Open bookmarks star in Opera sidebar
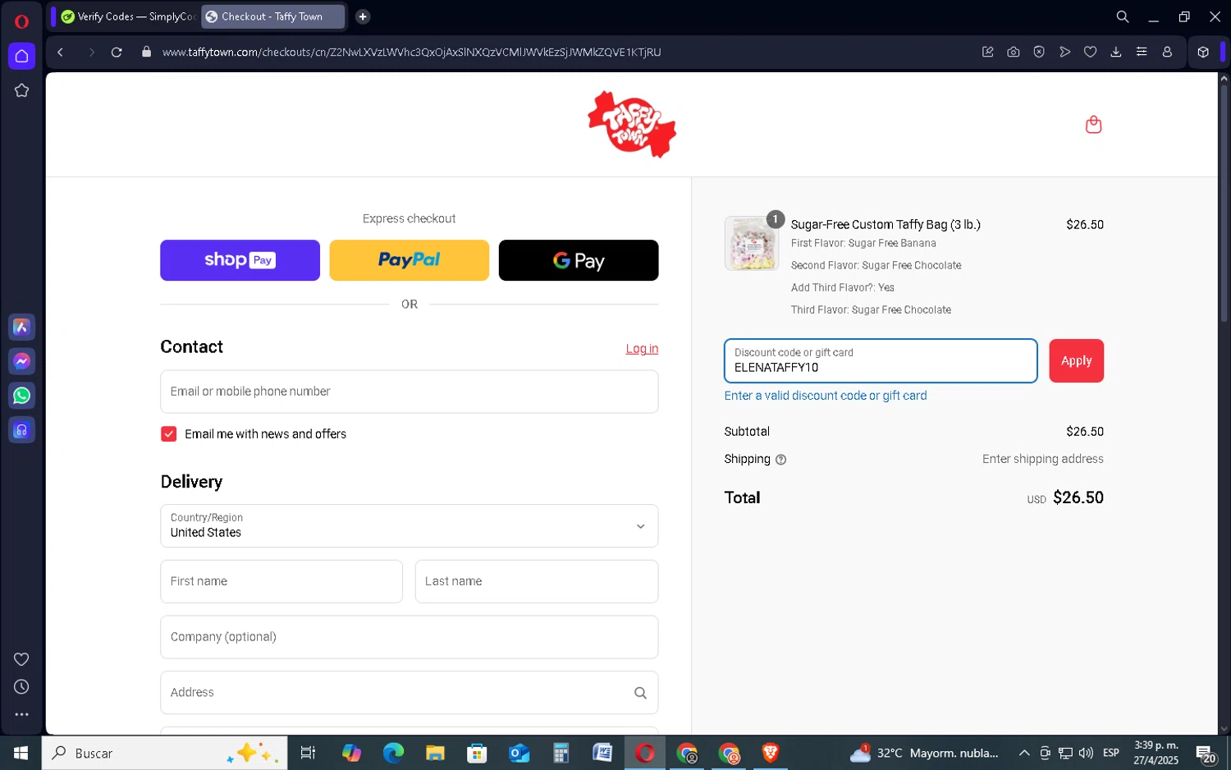The width and height of the screenshot is (1231, 770). click(x=21, y=90)
